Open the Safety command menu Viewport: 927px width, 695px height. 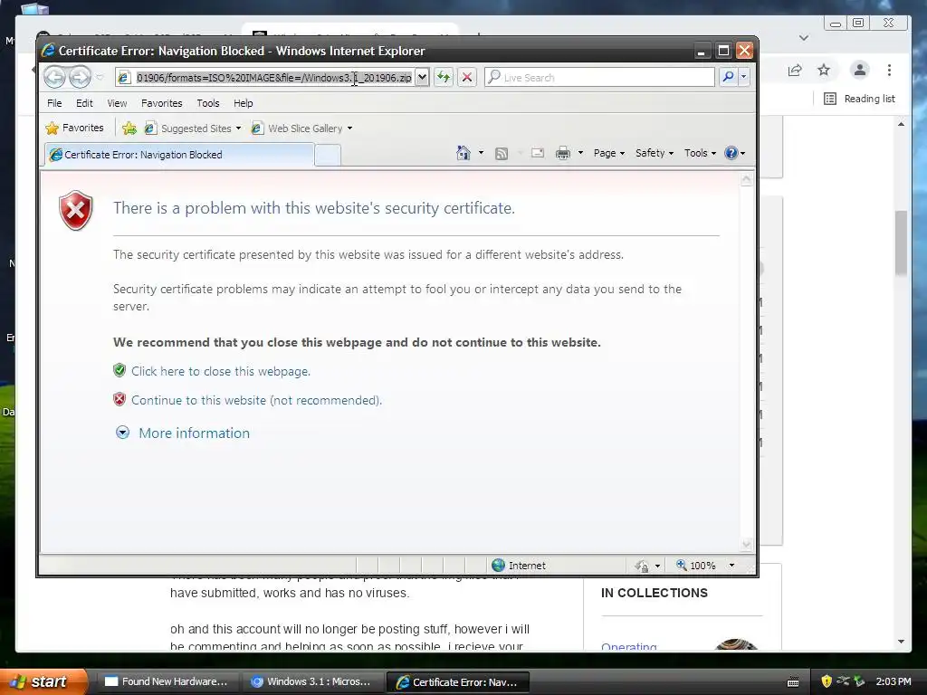click(654, 153)
